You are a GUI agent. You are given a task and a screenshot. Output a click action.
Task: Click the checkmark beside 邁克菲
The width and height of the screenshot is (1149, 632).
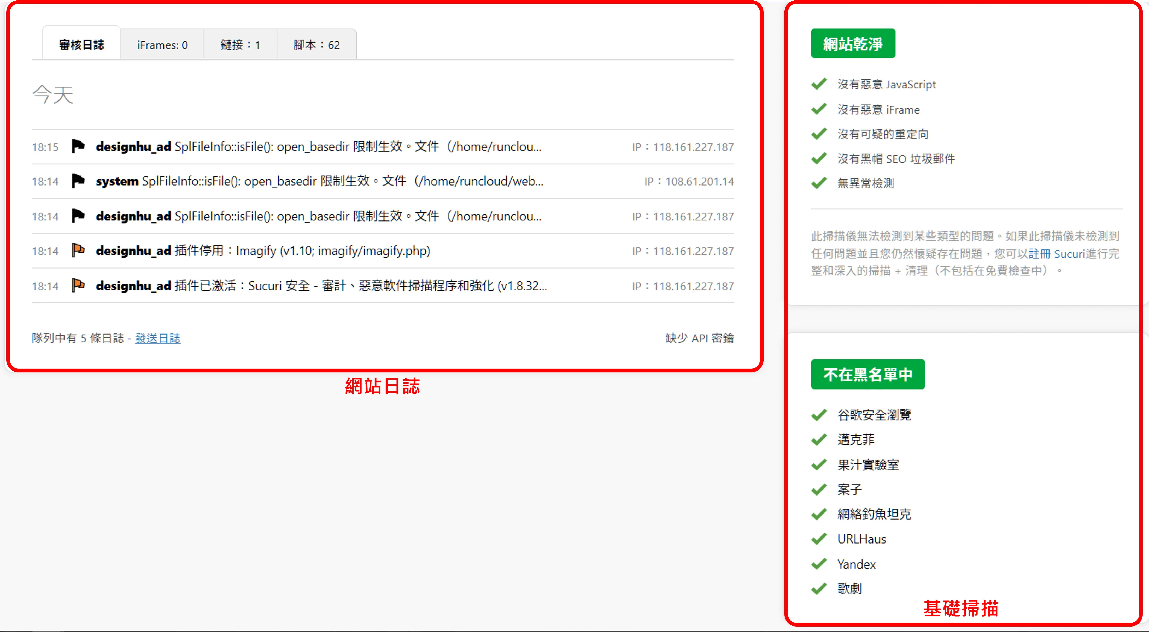819,440
